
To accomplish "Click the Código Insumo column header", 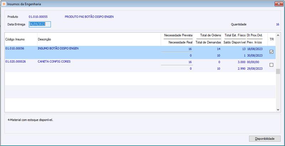I will coord(15,39).
